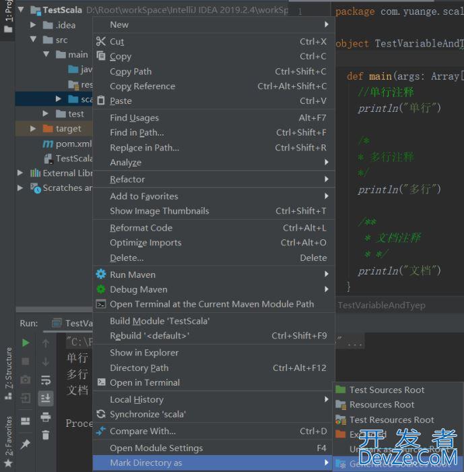Viewport: 464px width, 472px height.
Task: Click the Synchronize 'scala' refresh icon
Action: coord(101,414)
